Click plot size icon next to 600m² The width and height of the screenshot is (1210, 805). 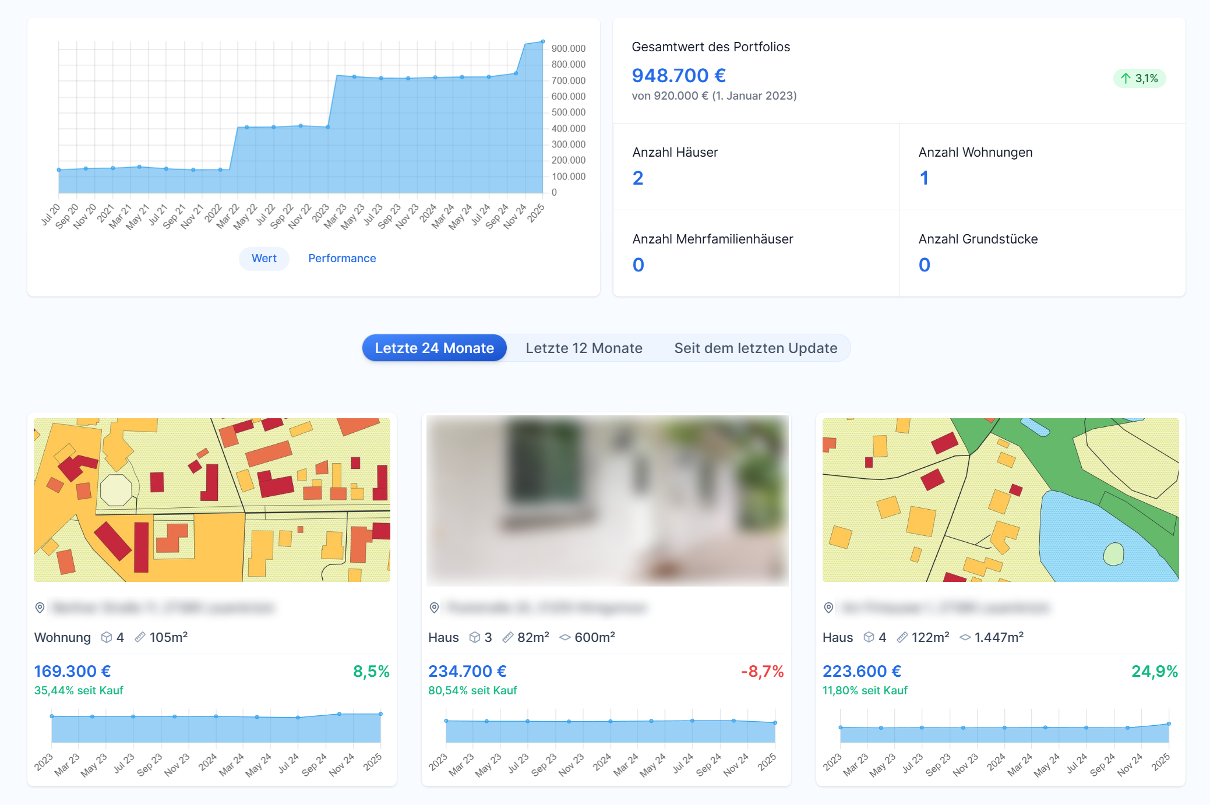[565, 637]
